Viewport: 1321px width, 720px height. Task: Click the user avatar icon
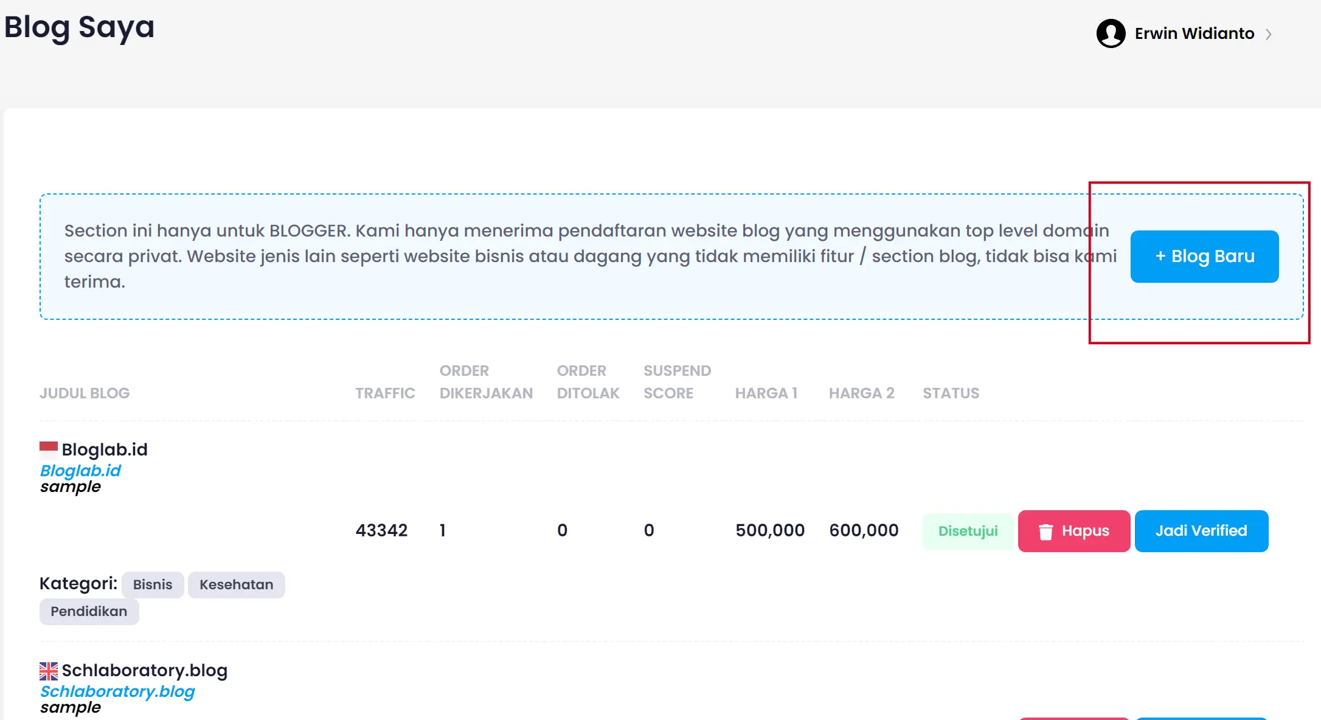[1111, 33]
